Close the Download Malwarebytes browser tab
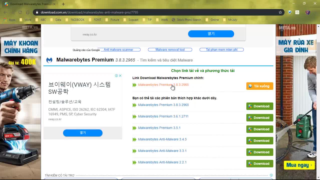Screen dimensions: 320x180 point(54,4)
